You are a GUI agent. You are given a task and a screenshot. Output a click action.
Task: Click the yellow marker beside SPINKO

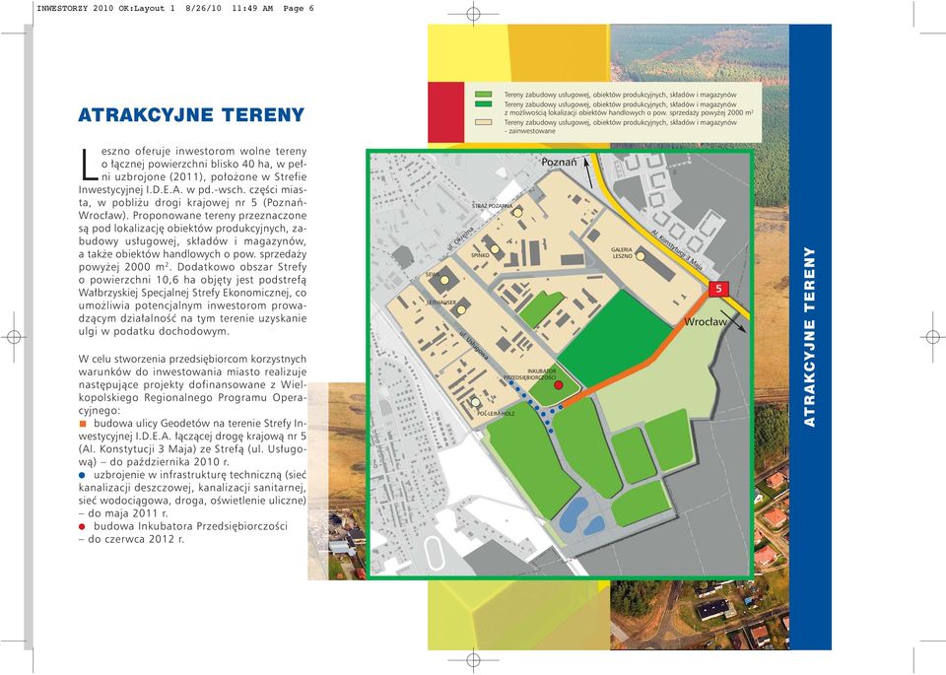[495, 249]
